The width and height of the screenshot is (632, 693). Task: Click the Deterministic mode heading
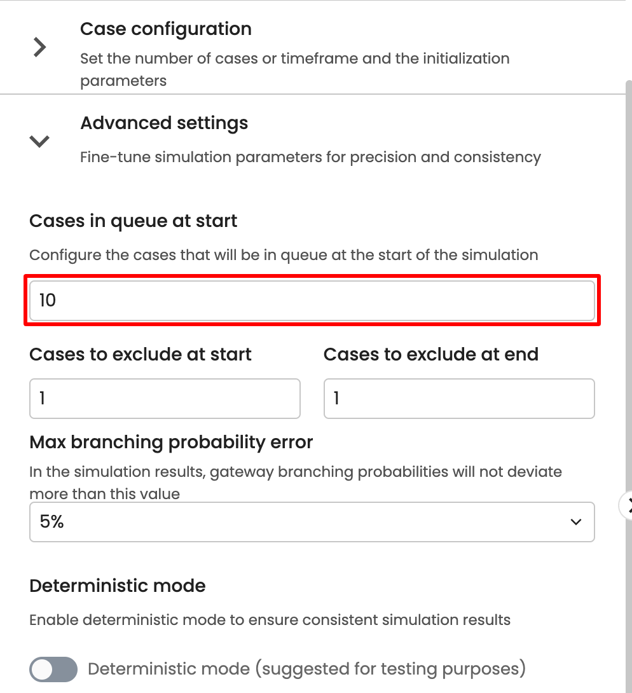pyautogui.click(x=118, y=586)
